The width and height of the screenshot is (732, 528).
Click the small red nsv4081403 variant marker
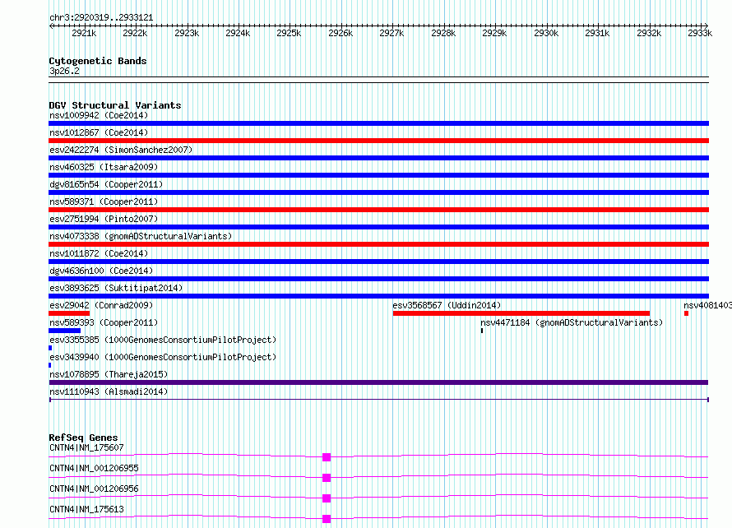(686, 313)
